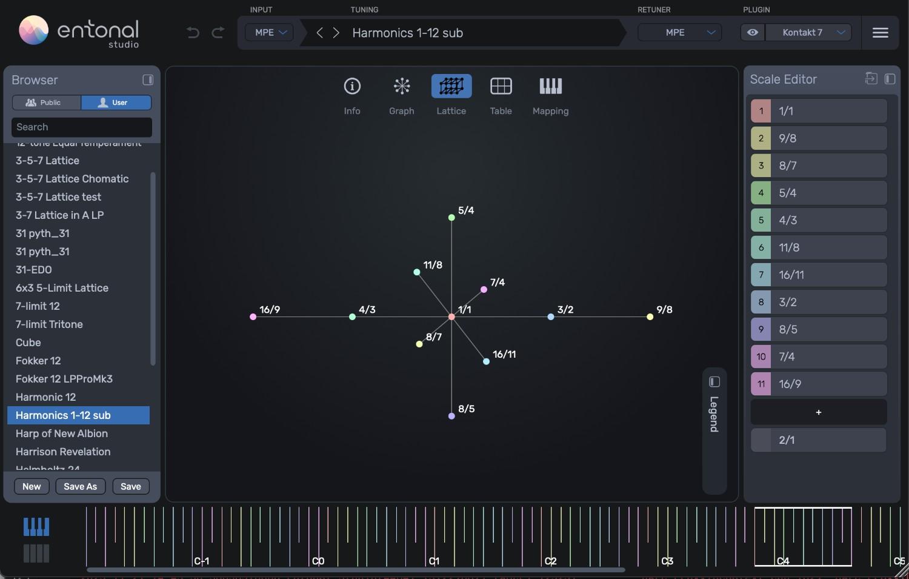Open the hamburger menu icon
This screenshot has height=579, width=909.
(x=880, y=32)
